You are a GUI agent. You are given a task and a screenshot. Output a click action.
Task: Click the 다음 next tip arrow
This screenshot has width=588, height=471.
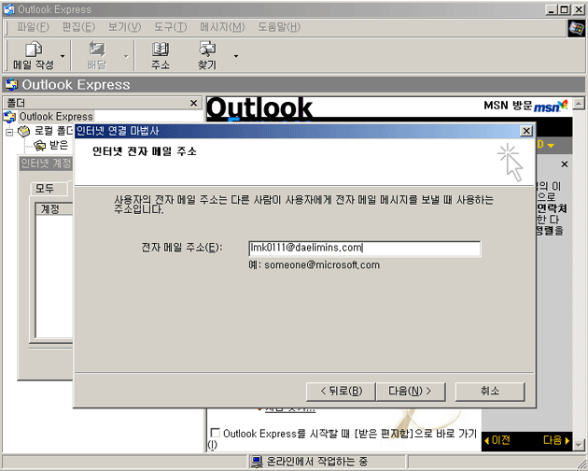(556, 440)
